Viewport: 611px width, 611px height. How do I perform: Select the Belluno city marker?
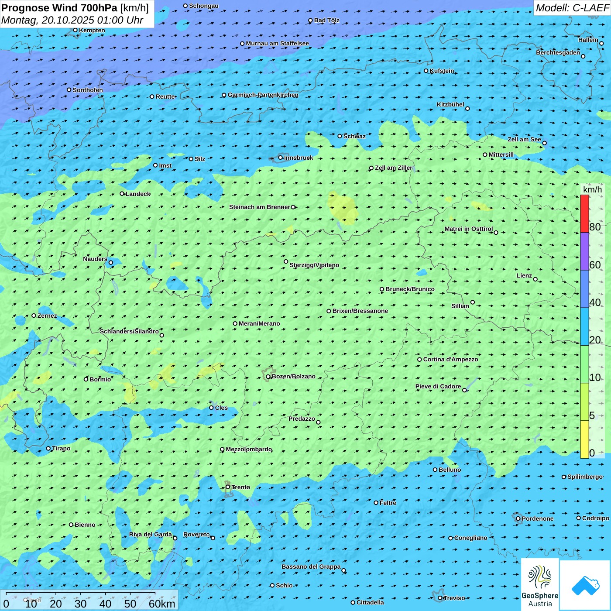435,470
